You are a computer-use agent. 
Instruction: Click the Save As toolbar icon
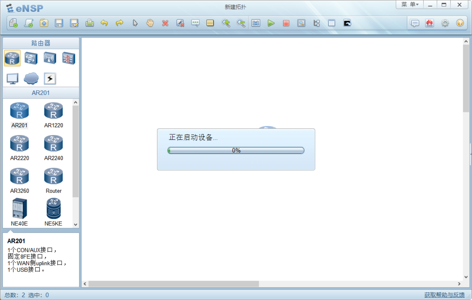[74, 23]
